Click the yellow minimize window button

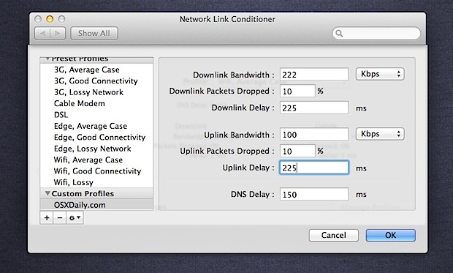50,19
